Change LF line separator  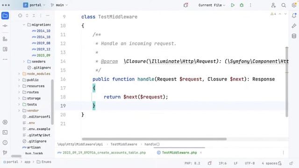(x=235, y=163)
